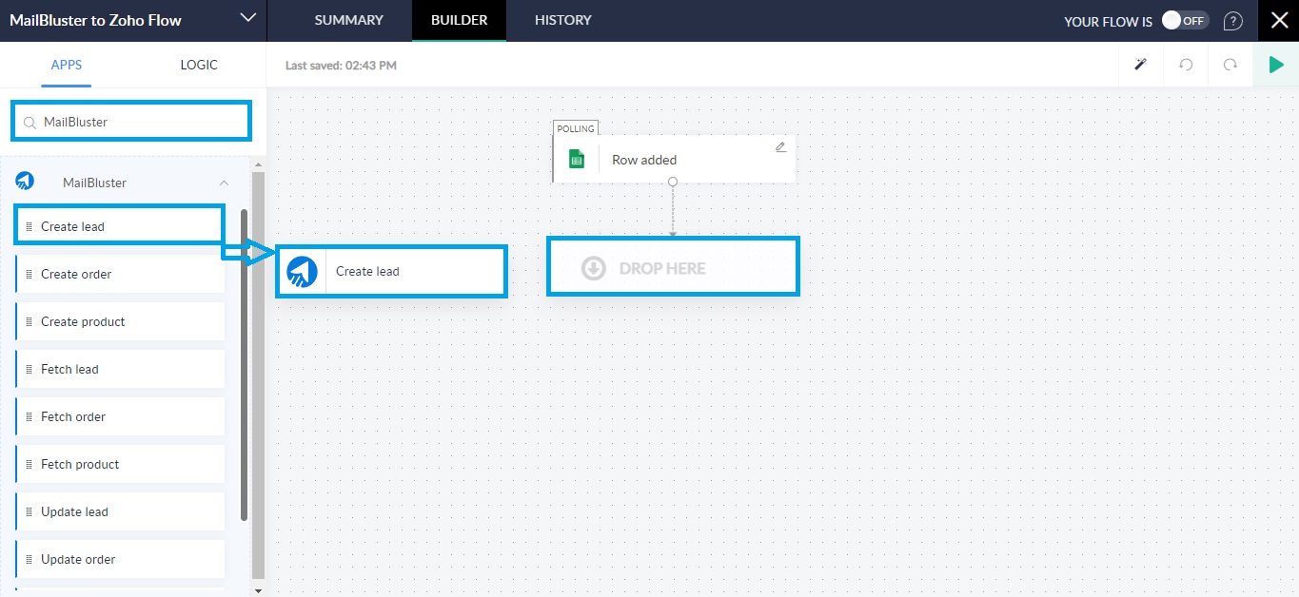Collapse the MailBluster actions list
This screenshot has height=597, width=1299.
224,183
